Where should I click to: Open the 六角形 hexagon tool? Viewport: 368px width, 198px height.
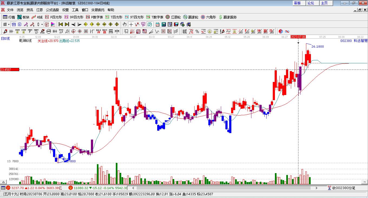coord(208,17)
